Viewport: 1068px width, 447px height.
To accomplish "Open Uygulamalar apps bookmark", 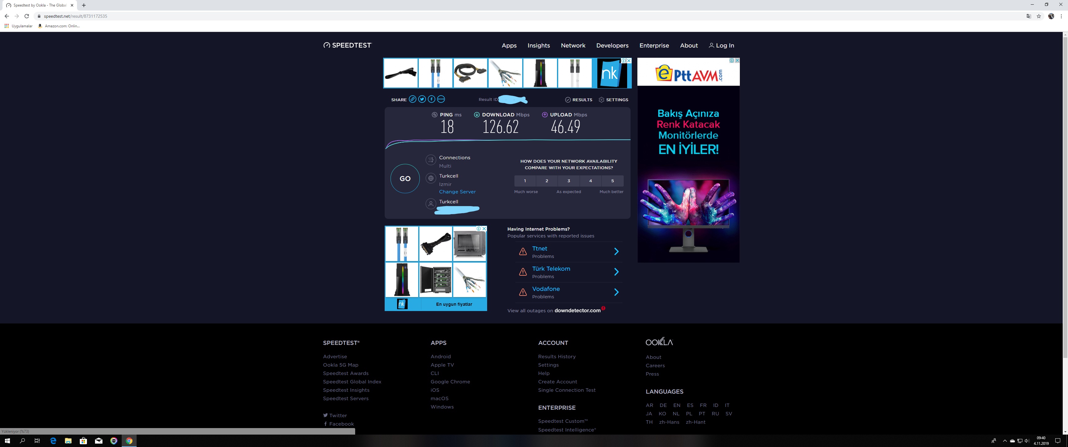I will tap(18, 26).
